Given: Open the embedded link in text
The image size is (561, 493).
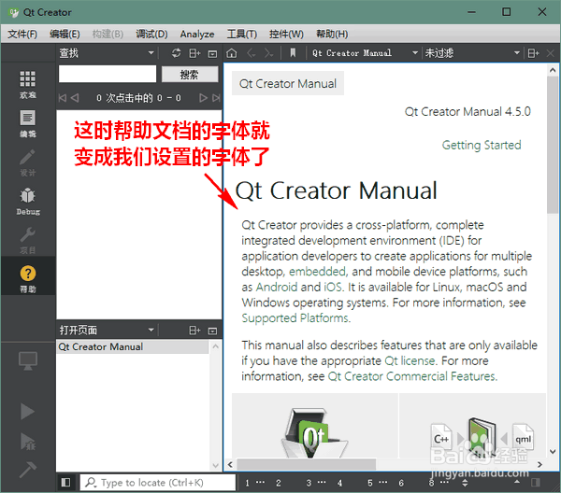Looking at the screenshot, I should [317, 272].
